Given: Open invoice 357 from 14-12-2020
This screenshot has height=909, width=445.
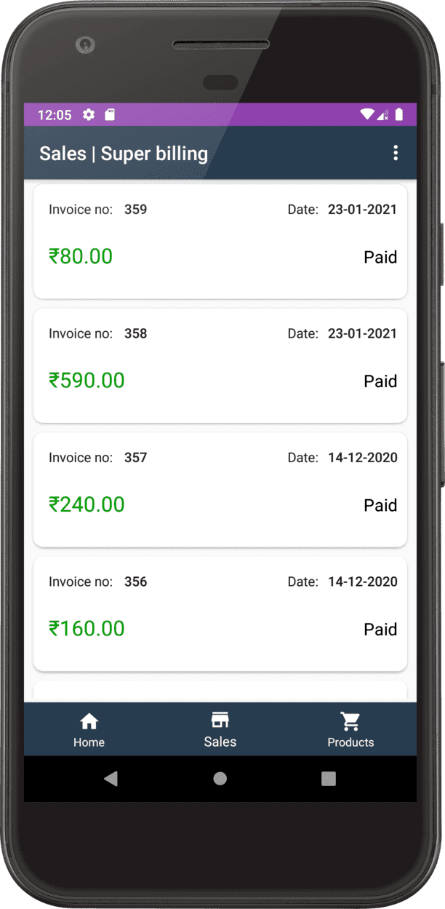Looking at the screenshot, I should click(x=220, y=490).
